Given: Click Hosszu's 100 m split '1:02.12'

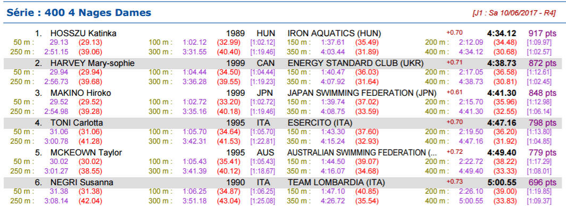Looking at the screenshot, I should [x=195, y=42].
